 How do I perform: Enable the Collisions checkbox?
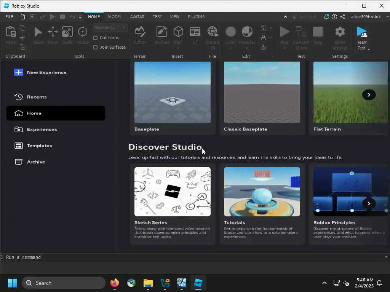pyautogui.click(x=96, y=38)
